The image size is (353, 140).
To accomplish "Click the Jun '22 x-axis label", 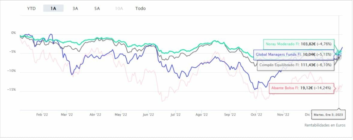I will (x=148, y=114).
